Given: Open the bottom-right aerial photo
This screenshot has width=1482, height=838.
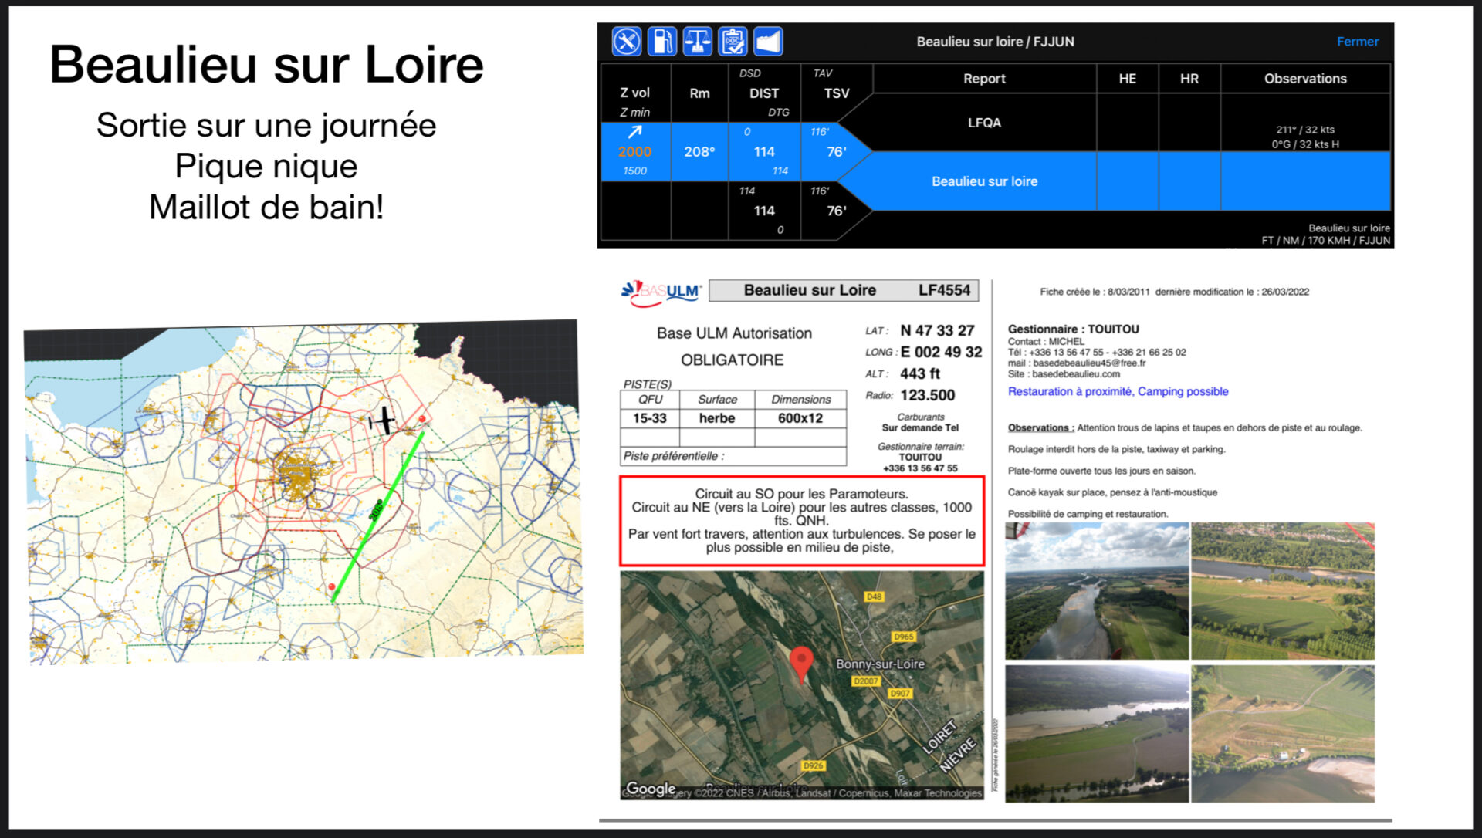Looking at the screenshot, I should pos(1283,734).
